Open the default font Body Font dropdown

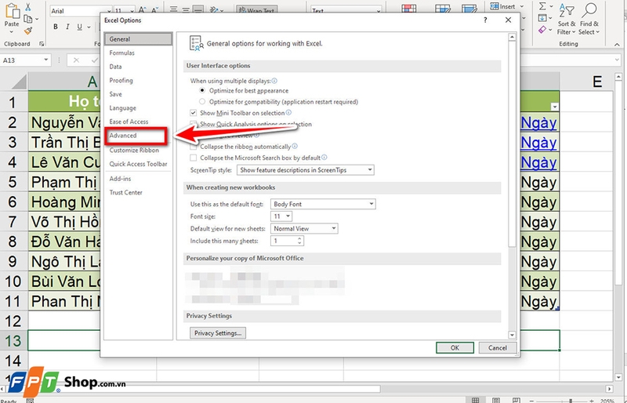click(323, 204)
